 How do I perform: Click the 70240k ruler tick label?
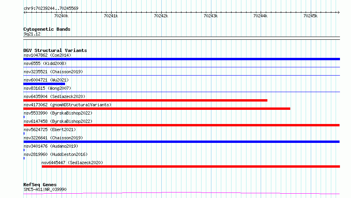(62, 16)
